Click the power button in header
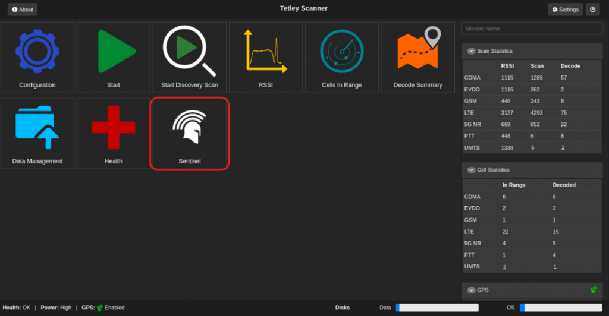 592,10
